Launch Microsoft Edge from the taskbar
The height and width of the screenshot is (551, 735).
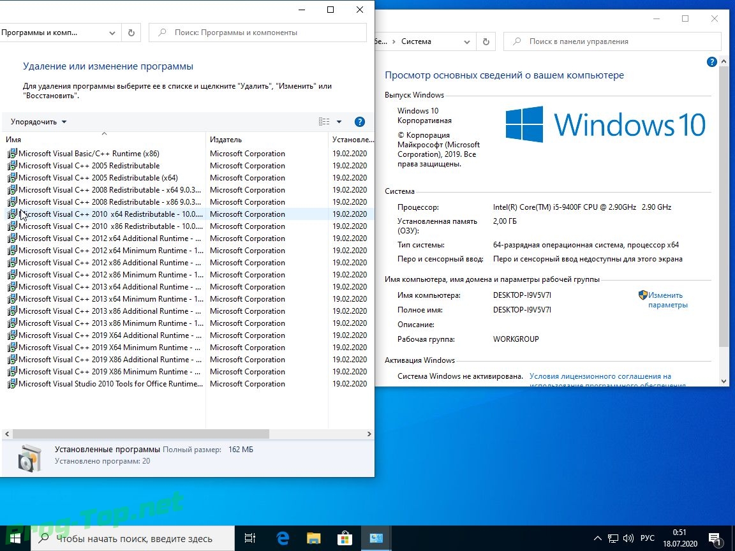(283, 538)
